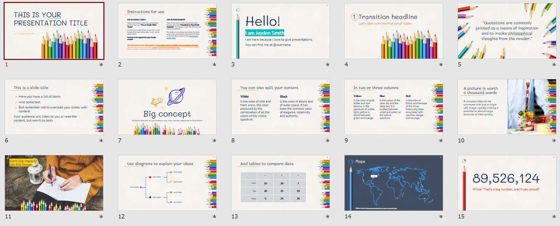This screenshot has width=560, height=226.
Task: Click the animation star icon under slide 6
Action: [101, 141]
